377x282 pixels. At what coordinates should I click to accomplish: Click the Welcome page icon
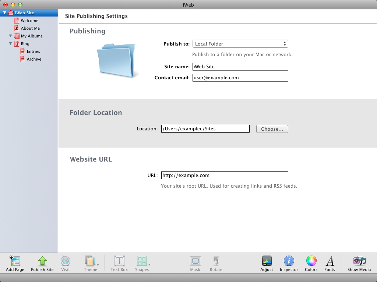17,21
